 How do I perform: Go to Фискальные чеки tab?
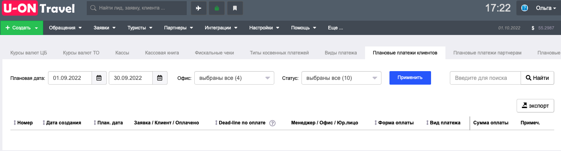(214, 52)
